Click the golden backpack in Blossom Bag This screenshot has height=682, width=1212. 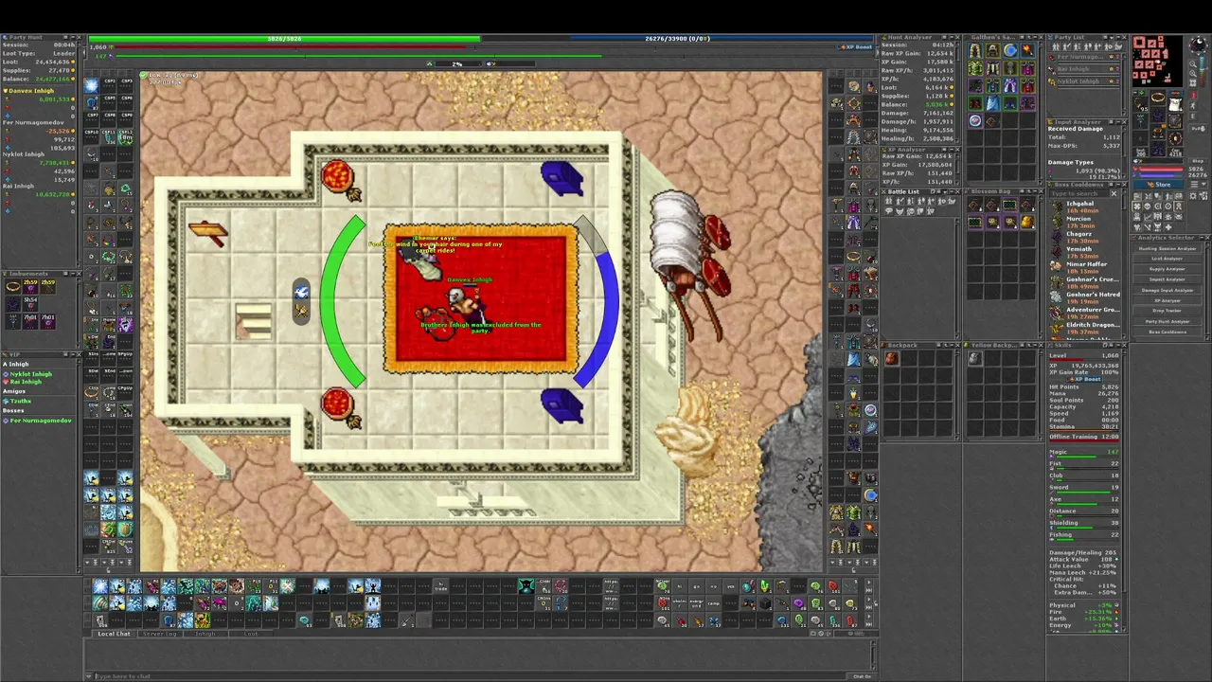1027,221
